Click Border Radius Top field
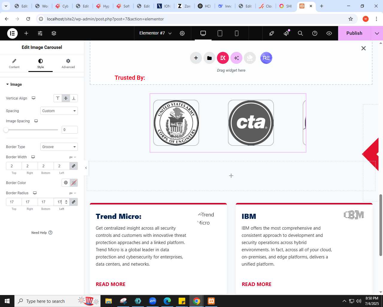This screenshot has width=383, height=307. (14, 202)
